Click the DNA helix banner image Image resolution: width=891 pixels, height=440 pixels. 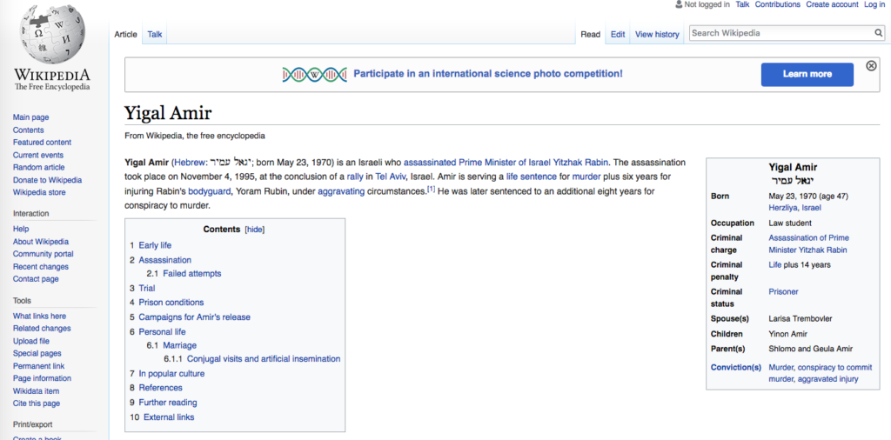coord(314,74)
